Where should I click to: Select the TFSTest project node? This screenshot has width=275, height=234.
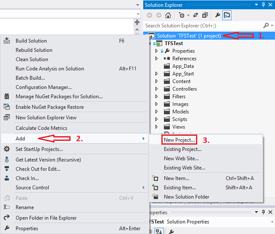(x=174, y=43)
